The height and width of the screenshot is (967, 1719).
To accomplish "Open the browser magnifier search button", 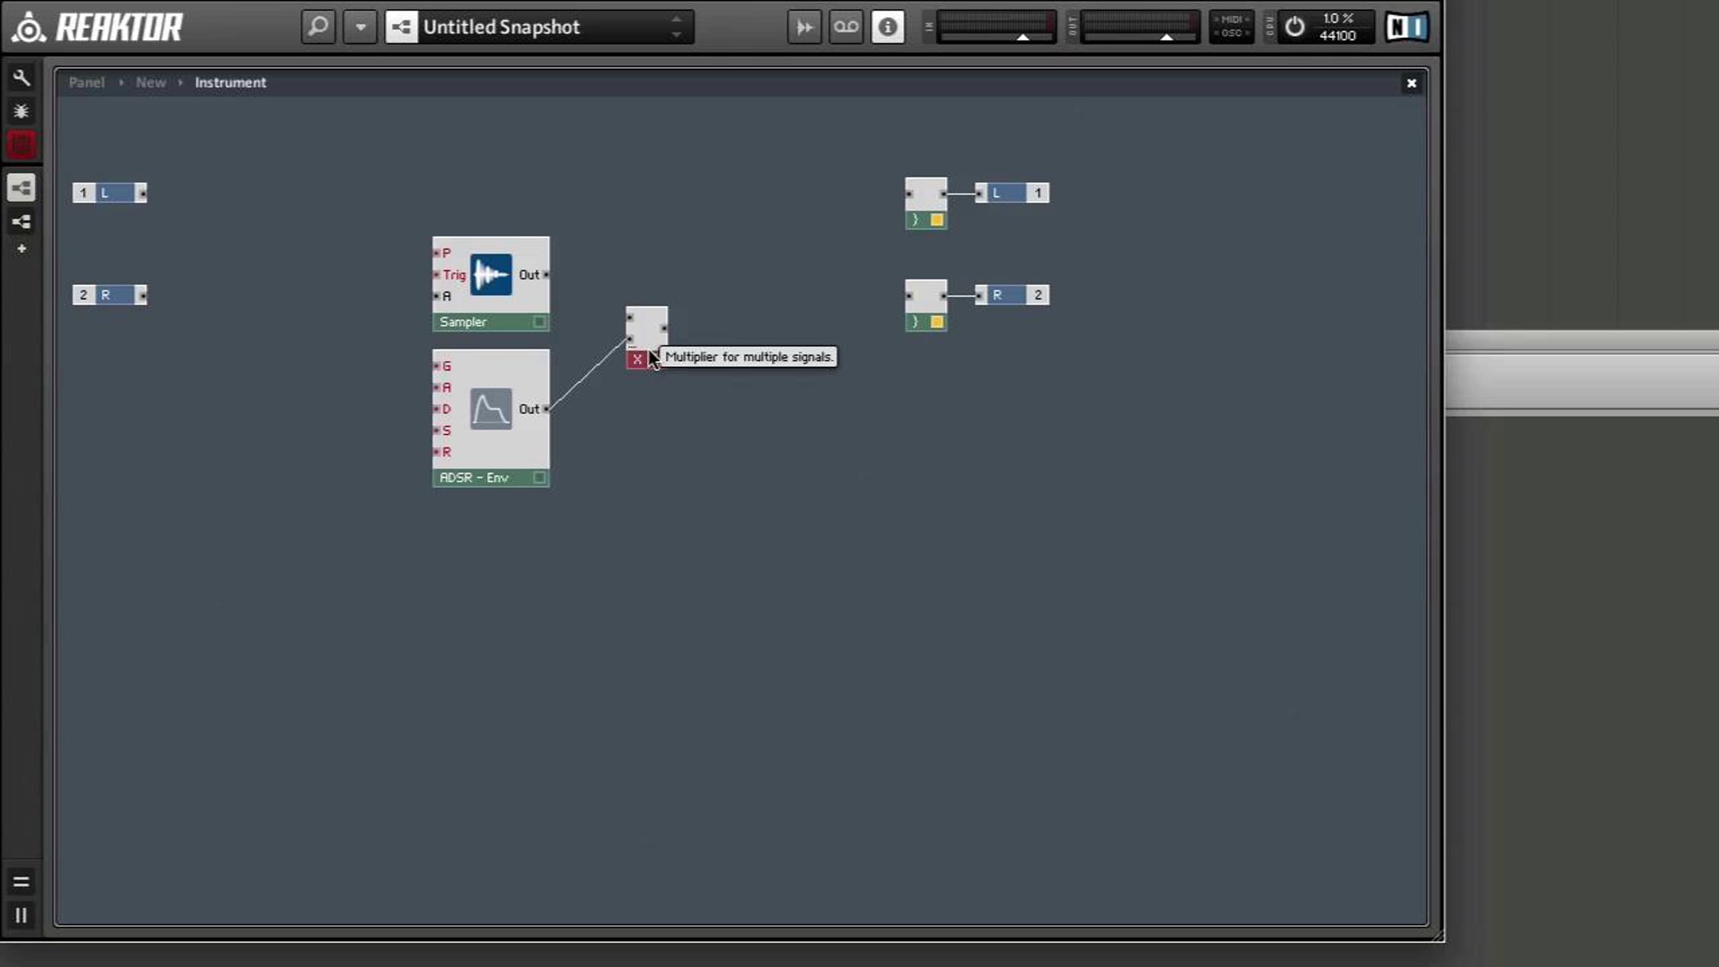I will point(318,27).
